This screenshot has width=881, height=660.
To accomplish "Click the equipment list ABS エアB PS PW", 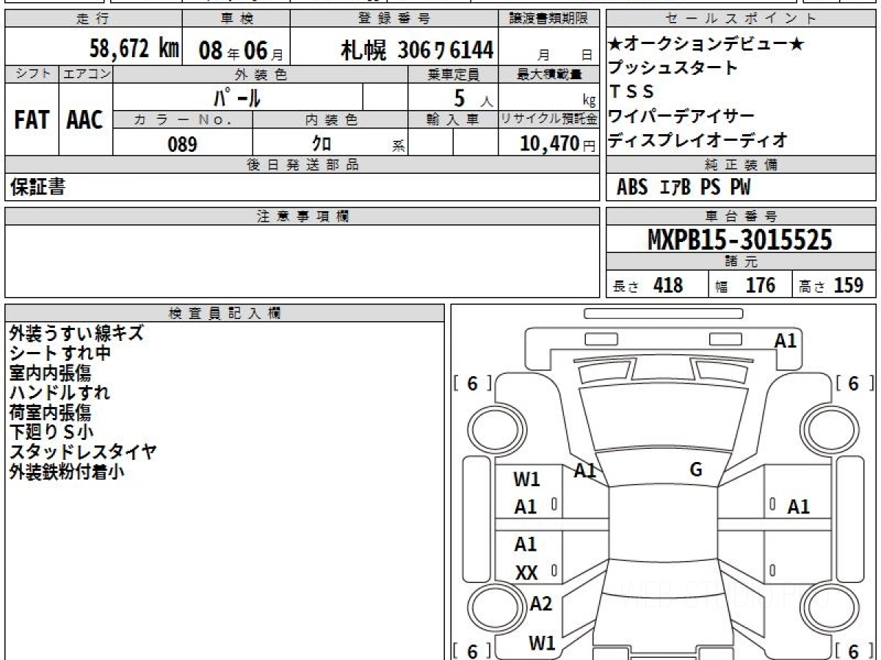I will (684, 187).
